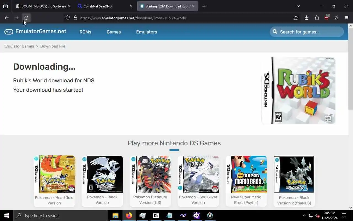Screen dimensions: 353x221
Task: Click the network tray icon
Action: (311, 215)
